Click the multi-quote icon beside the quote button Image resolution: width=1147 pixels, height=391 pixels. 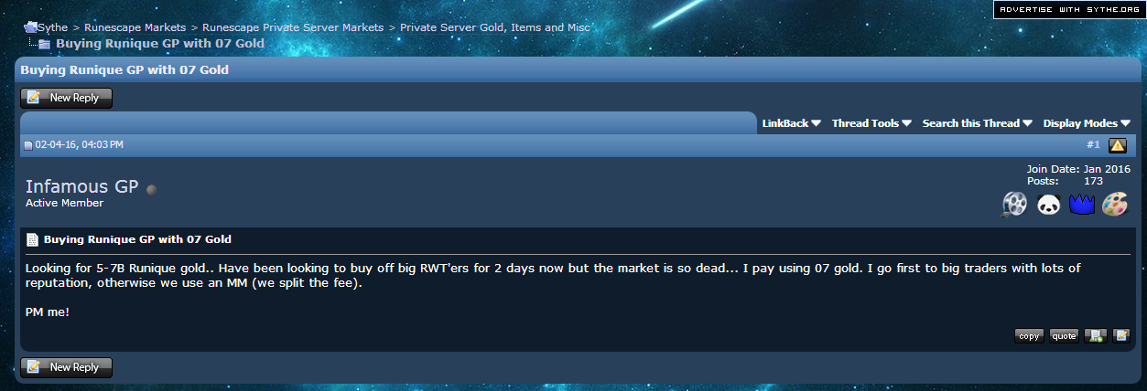pyautogui.click(x=1095, y=335)
